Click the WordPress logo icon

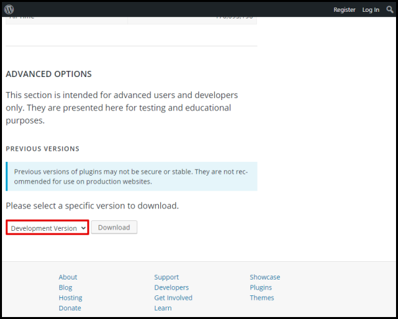coord(9,9)
